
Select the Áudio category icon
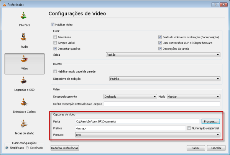[x=24, y=39]
